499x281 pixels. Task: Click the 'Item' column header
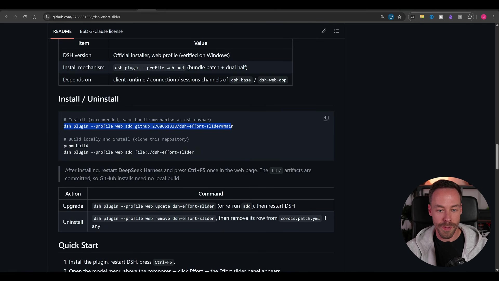84,43
